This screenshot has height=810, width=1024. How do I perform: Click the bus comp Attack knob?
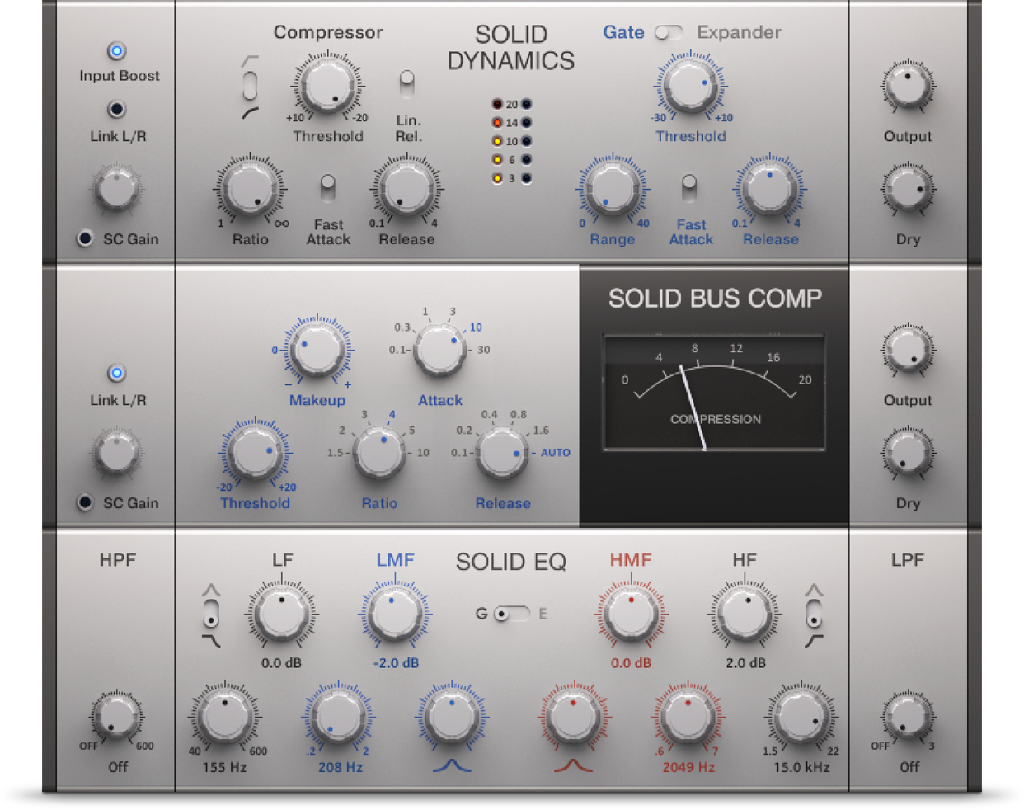click(x=439, y=349)
